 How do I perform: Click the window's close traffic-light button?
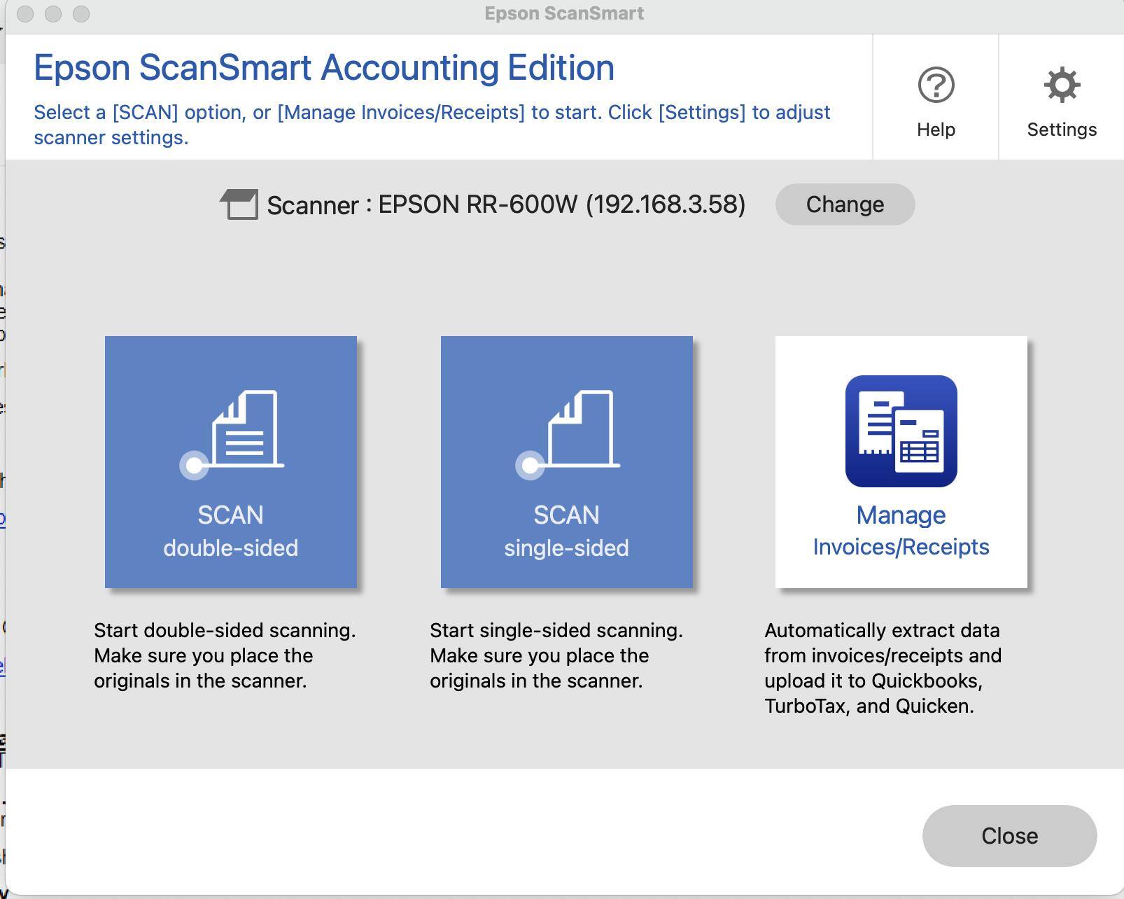tap(25, 14)
